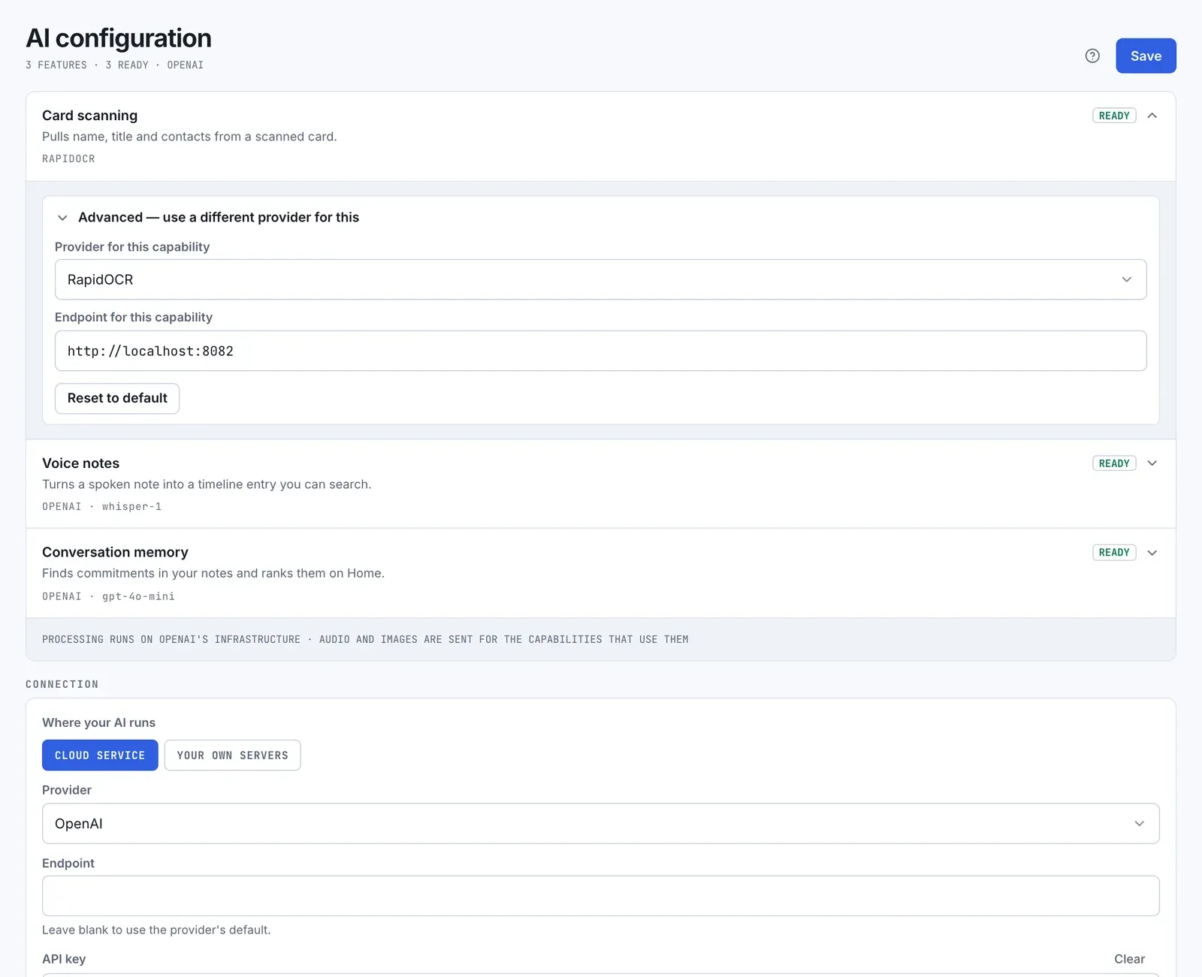Viewport: 1202px width, 977px height.
Task: Select the Cloud Service option
Action: tap(100, 755)
